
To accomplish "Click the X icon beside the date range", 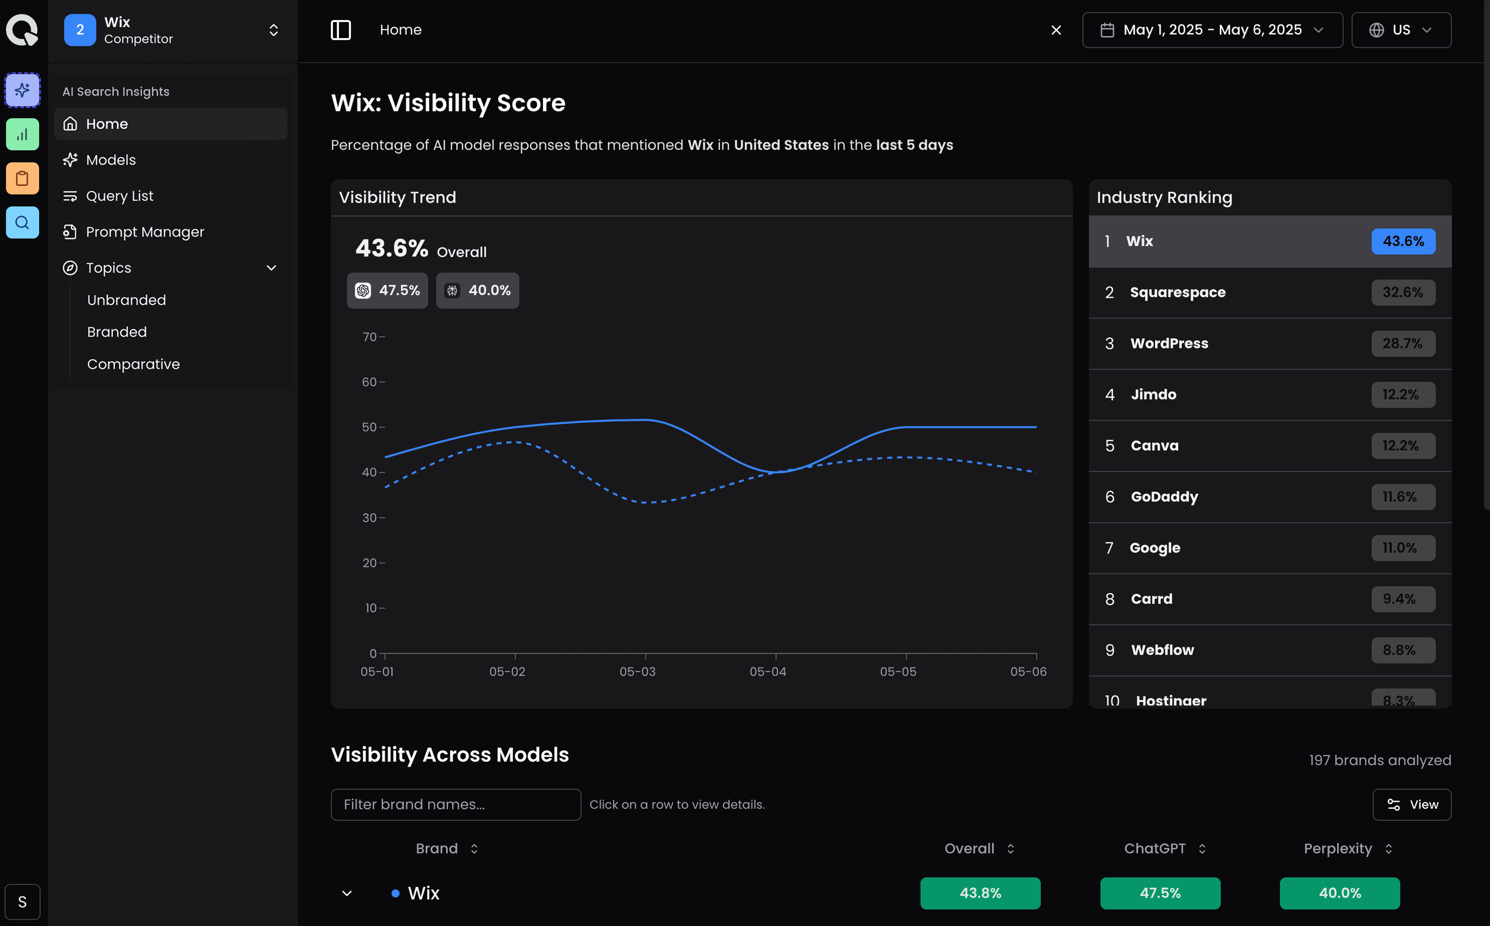I will point(1056,30).
